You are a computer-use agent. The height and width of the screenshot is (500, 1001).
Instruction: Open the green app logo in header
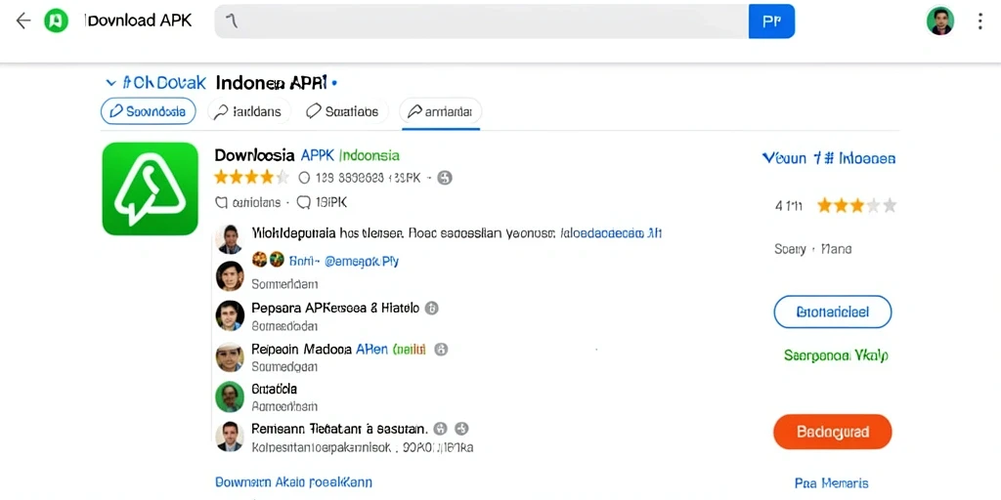[56, 21]
